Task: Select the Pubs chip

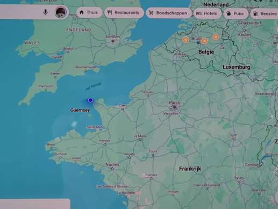Action: click(236, 13)
